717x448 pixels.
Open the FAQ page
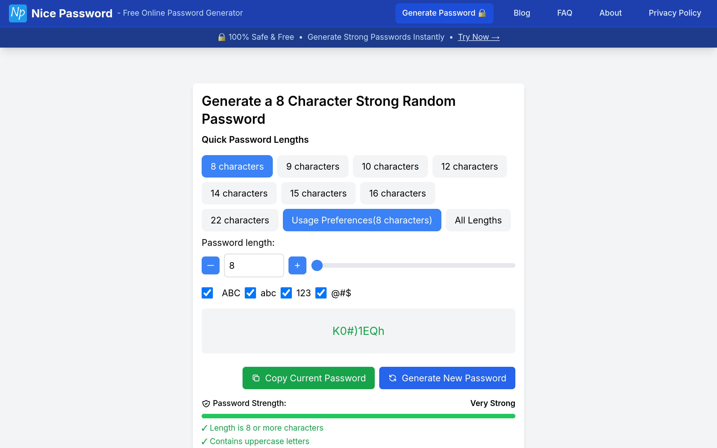565,13
